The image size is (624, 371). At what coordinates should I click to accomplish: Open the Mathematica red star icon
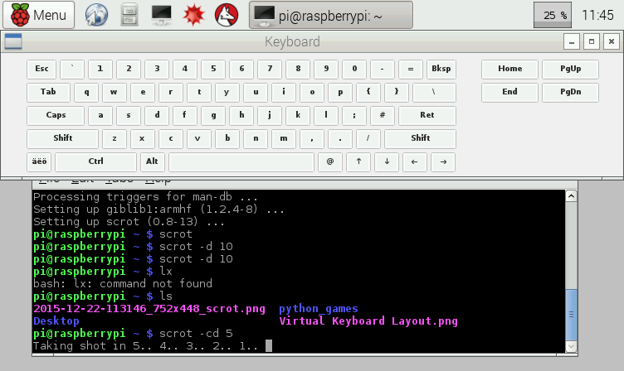[x=193, y=14]
